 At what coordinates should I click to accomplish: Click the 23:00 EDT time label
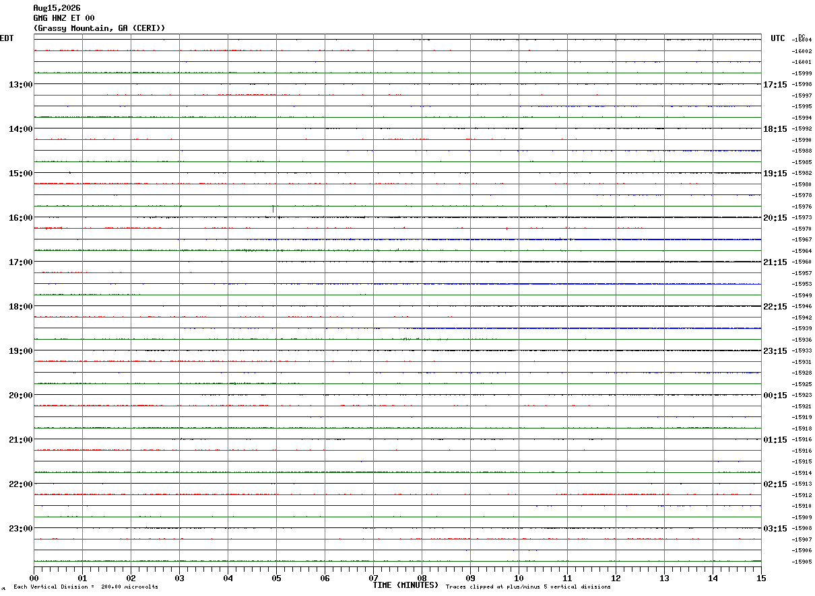point(21,529)
